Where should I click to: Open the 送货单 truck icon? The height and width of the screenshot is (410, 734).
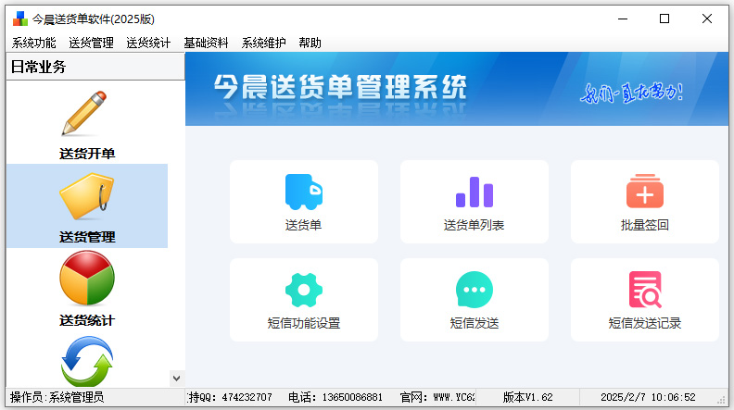(304, 192)
